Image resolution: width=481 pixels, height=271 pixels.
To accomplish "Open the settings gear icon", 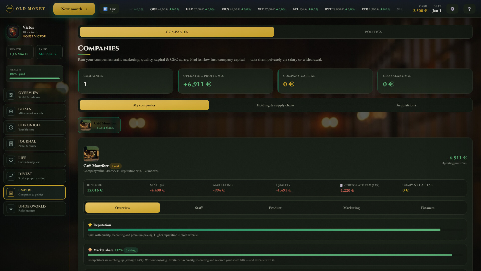I will tap(452, 9).
